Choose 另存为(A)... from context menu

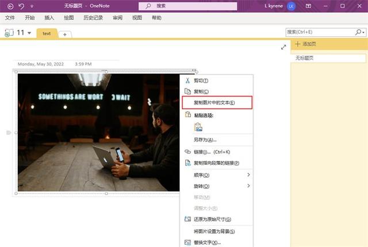[x=217, y=140]
